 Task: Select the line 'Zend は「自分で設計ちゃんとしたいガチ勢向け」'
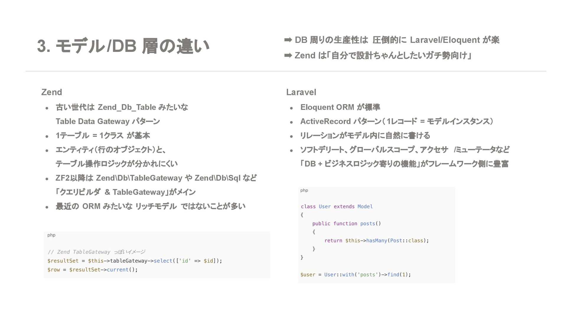coord(383,55)
